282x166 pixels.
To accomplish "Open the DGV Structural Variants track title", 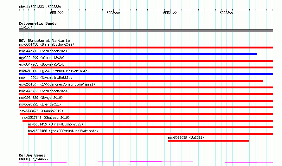I will point(44,41).
